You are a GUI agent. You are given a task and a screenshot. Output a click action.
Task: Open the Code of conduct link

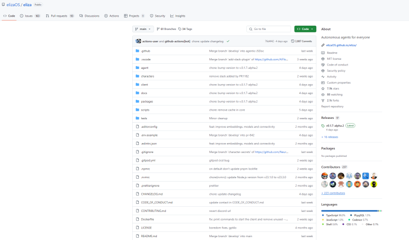click(x=337, y=65)
